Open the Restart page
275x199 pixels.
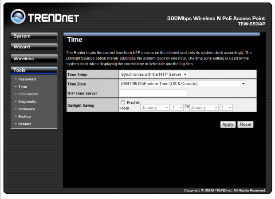(24, 124)
